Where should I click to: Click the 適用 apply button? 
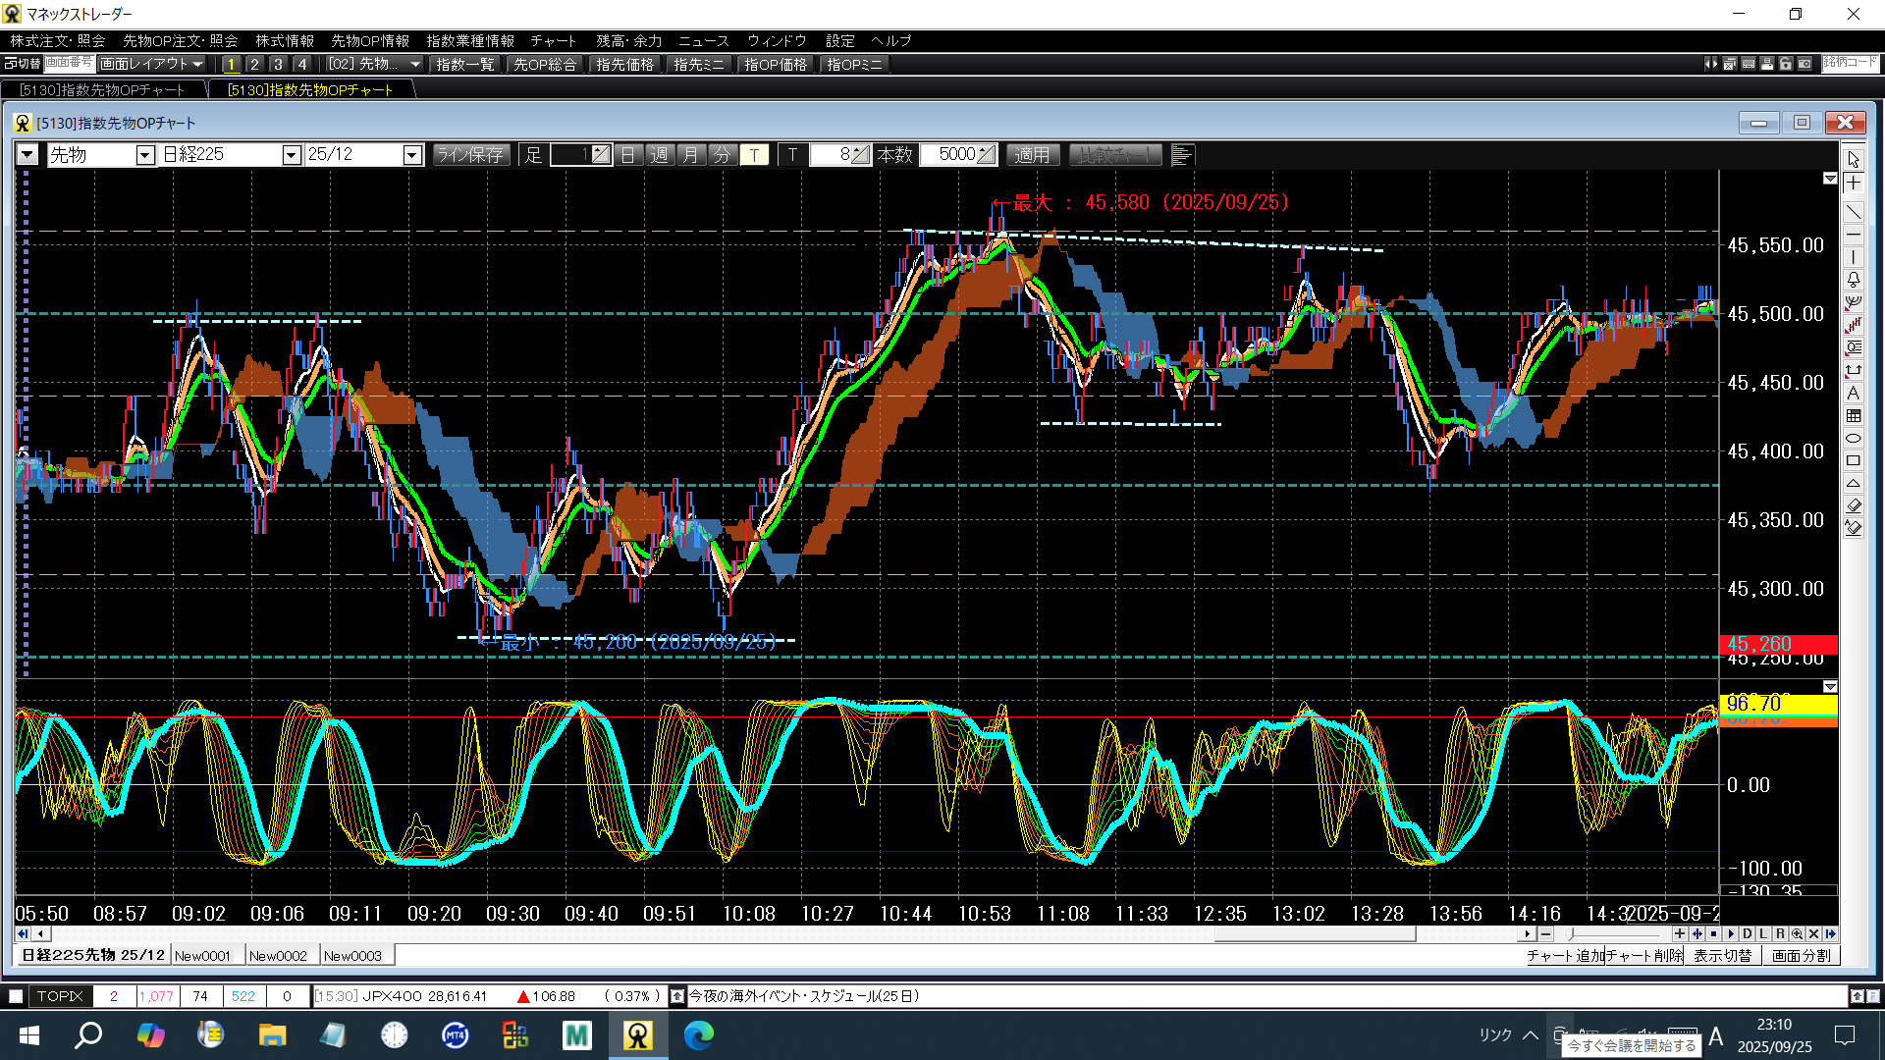[x=1032, y=155]
